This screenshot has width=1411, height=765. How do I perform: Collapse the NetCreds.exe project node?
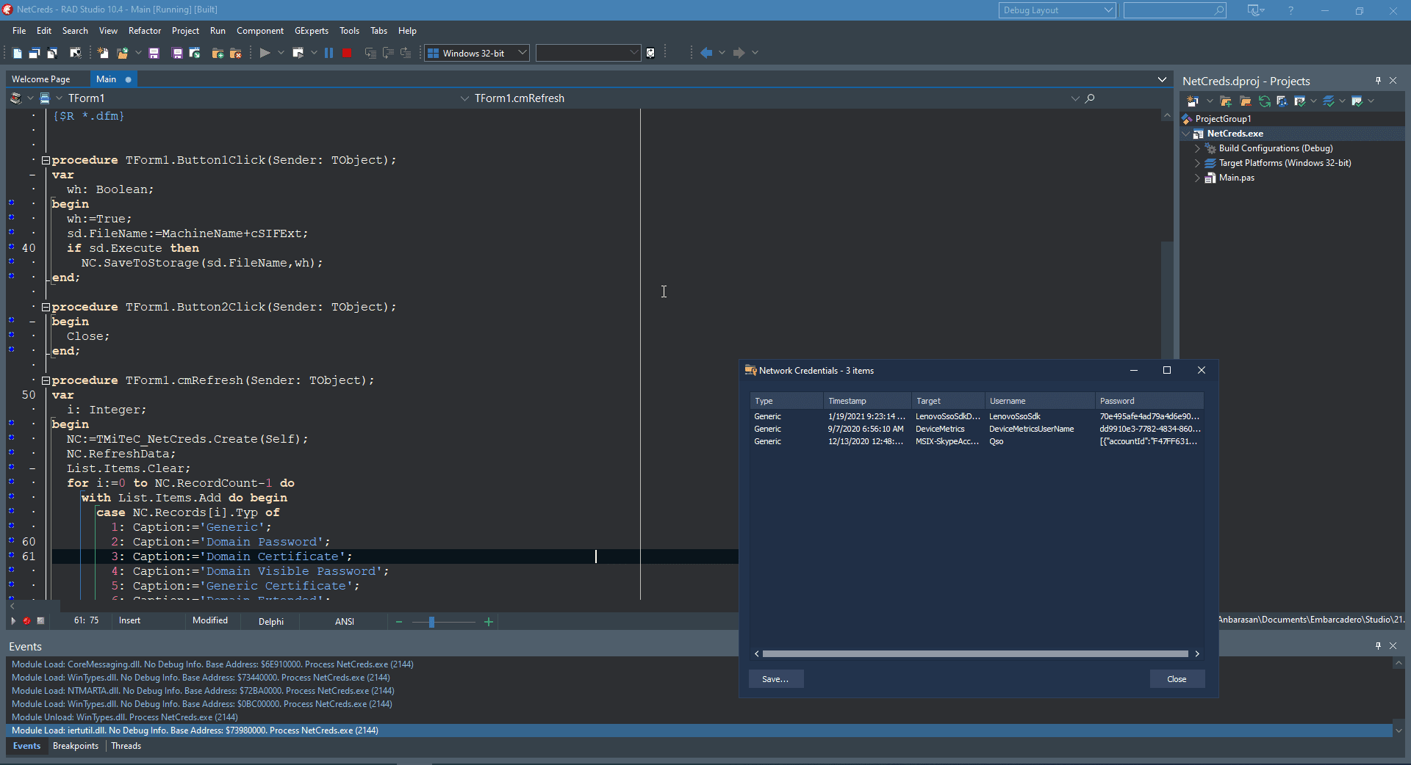click(1185, 134)
